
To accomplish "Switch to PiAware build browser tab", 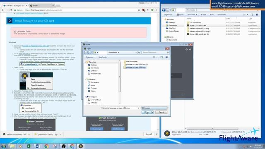I will pos(14,5).
